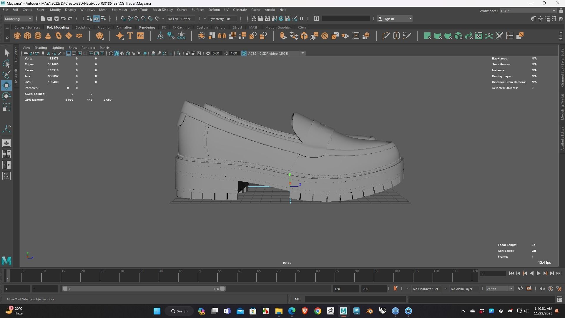Click the range slider bar
This screenshot has height=318, width=565.
pos(144,289)
